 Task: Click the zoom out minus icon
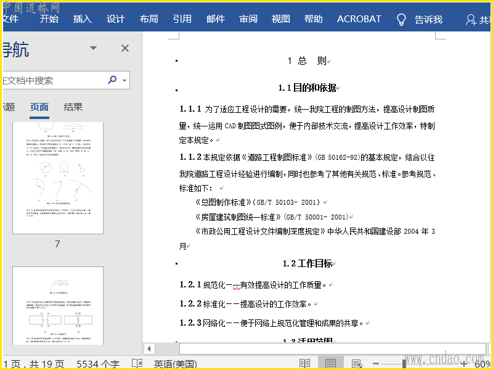(375, 364)
